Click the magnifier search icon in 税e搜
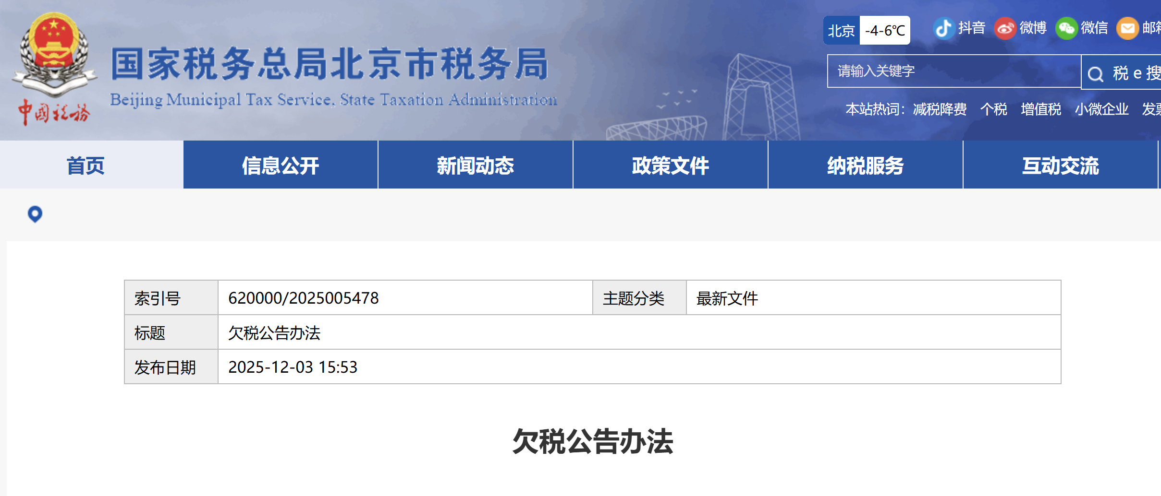This screenshot has height=496, width=1161. pos(1096,73)
